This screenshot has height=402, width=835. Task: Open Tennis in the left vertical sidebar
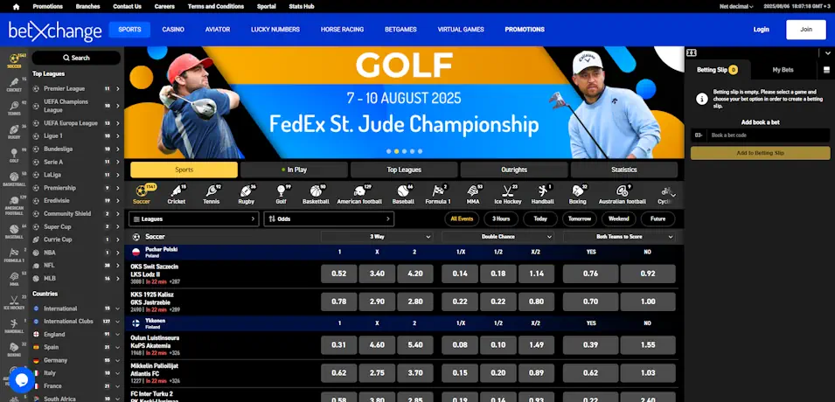click(14, 108)
